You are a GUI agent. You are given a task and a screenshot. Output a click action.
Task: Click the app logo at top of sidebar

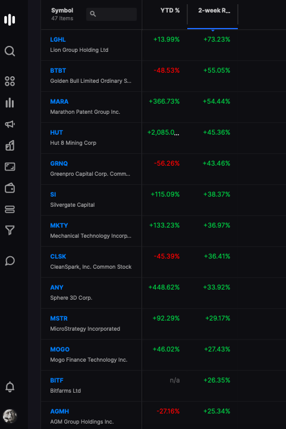coord(10,20)
